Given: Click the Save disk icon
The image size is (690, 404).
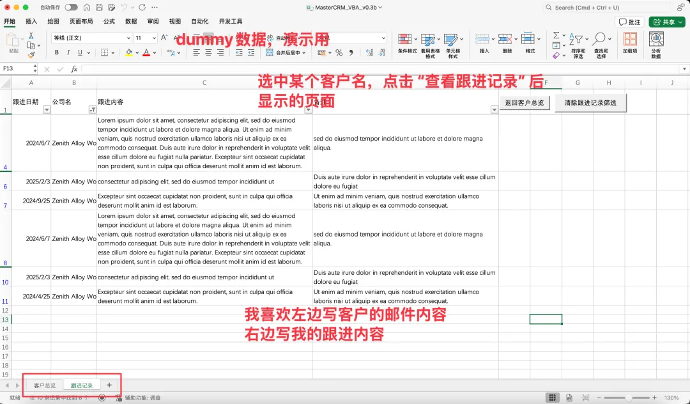Looking at the screenshot, I should tap(99, 7).
